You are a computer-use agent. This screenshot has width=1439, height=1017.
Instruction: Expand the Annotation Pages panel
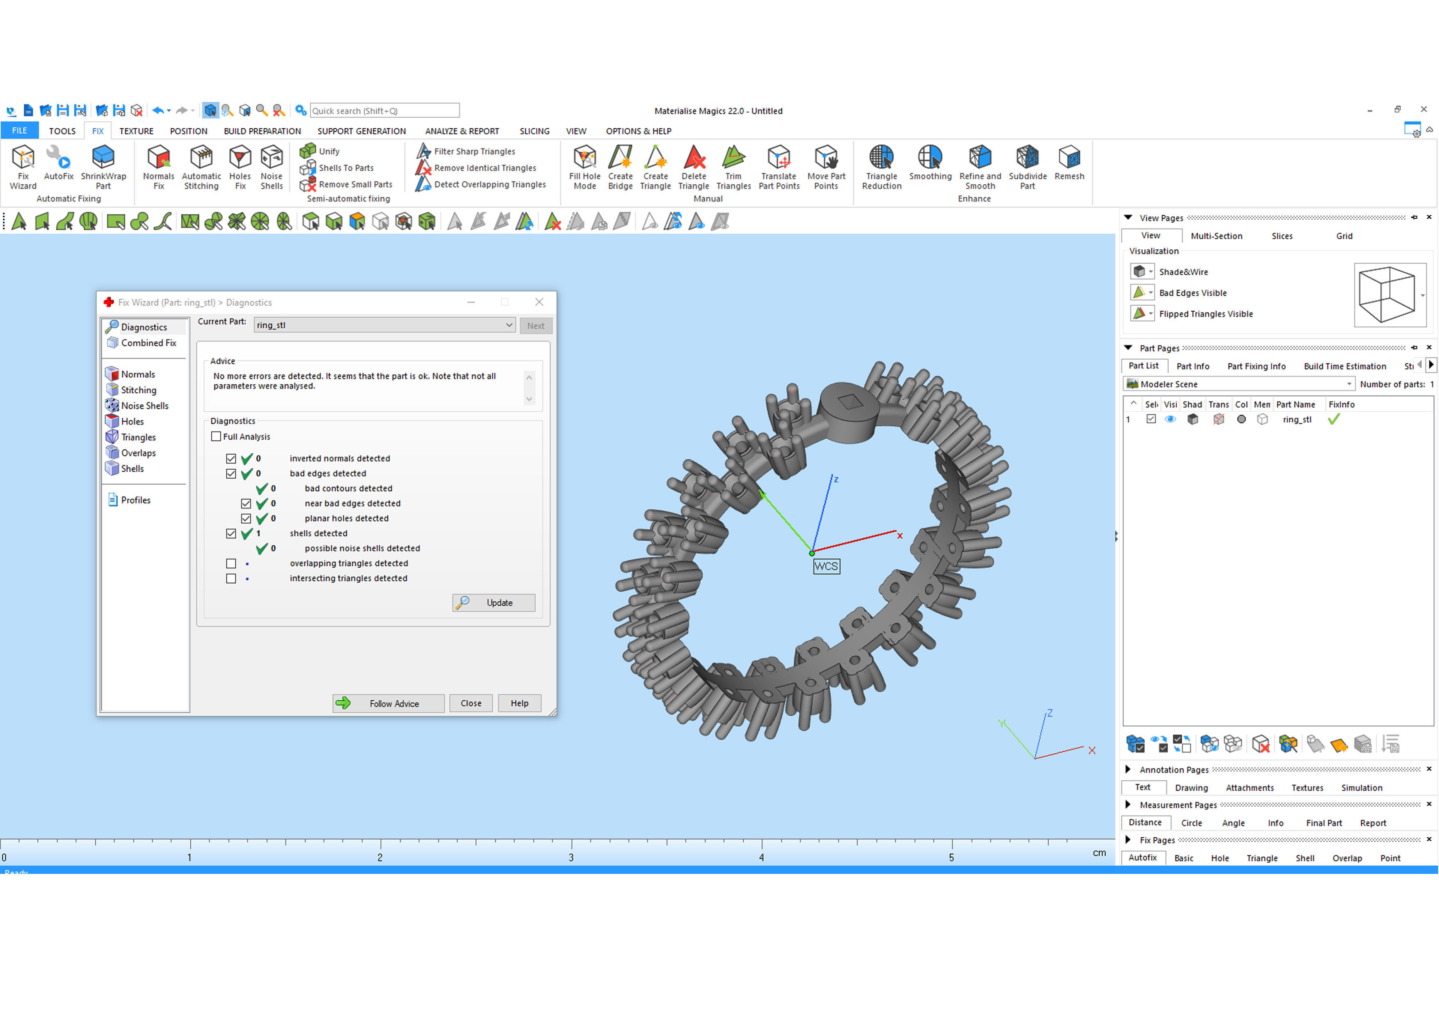click(1128, 769)
